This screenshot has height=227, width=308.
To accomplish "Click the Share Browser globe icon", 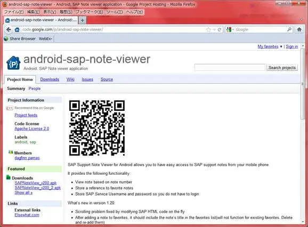I will point(6,39).
